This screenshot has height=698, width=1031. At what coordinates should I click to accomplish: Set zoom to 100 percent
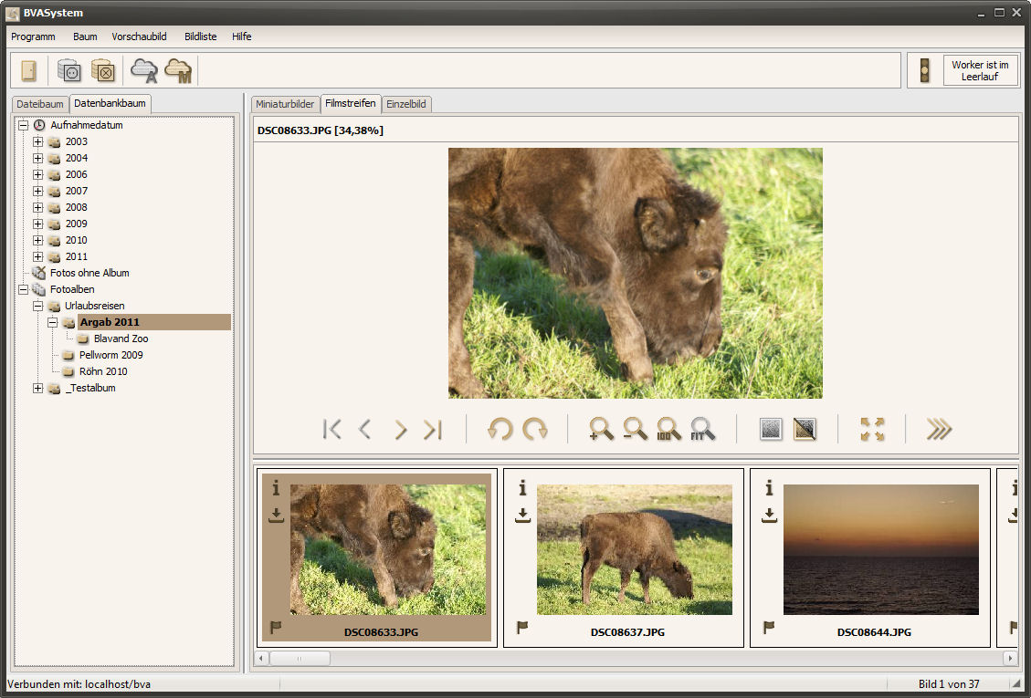coord(668,429)
